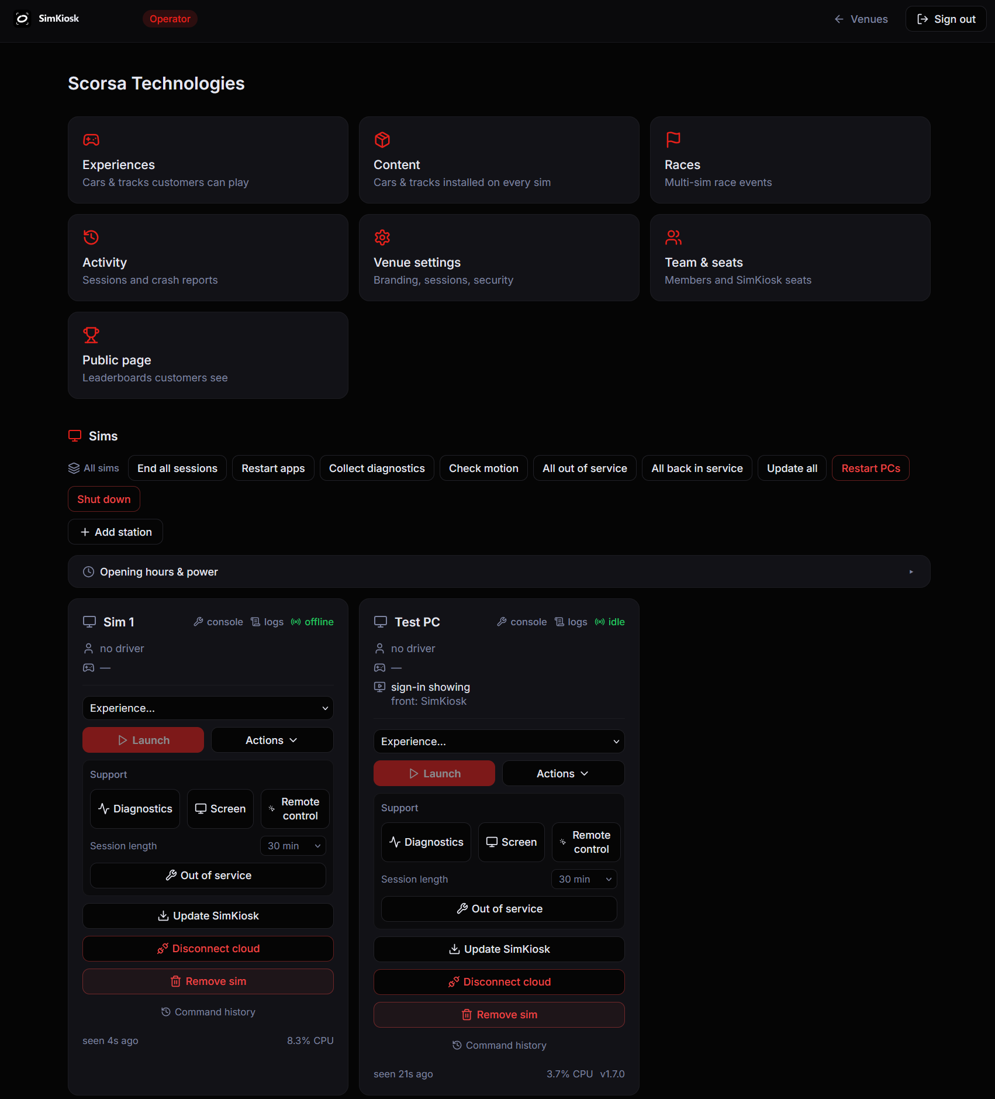Click Check motion button
The width and height of the screenshot is (995, 1099).
coord(483,468)
